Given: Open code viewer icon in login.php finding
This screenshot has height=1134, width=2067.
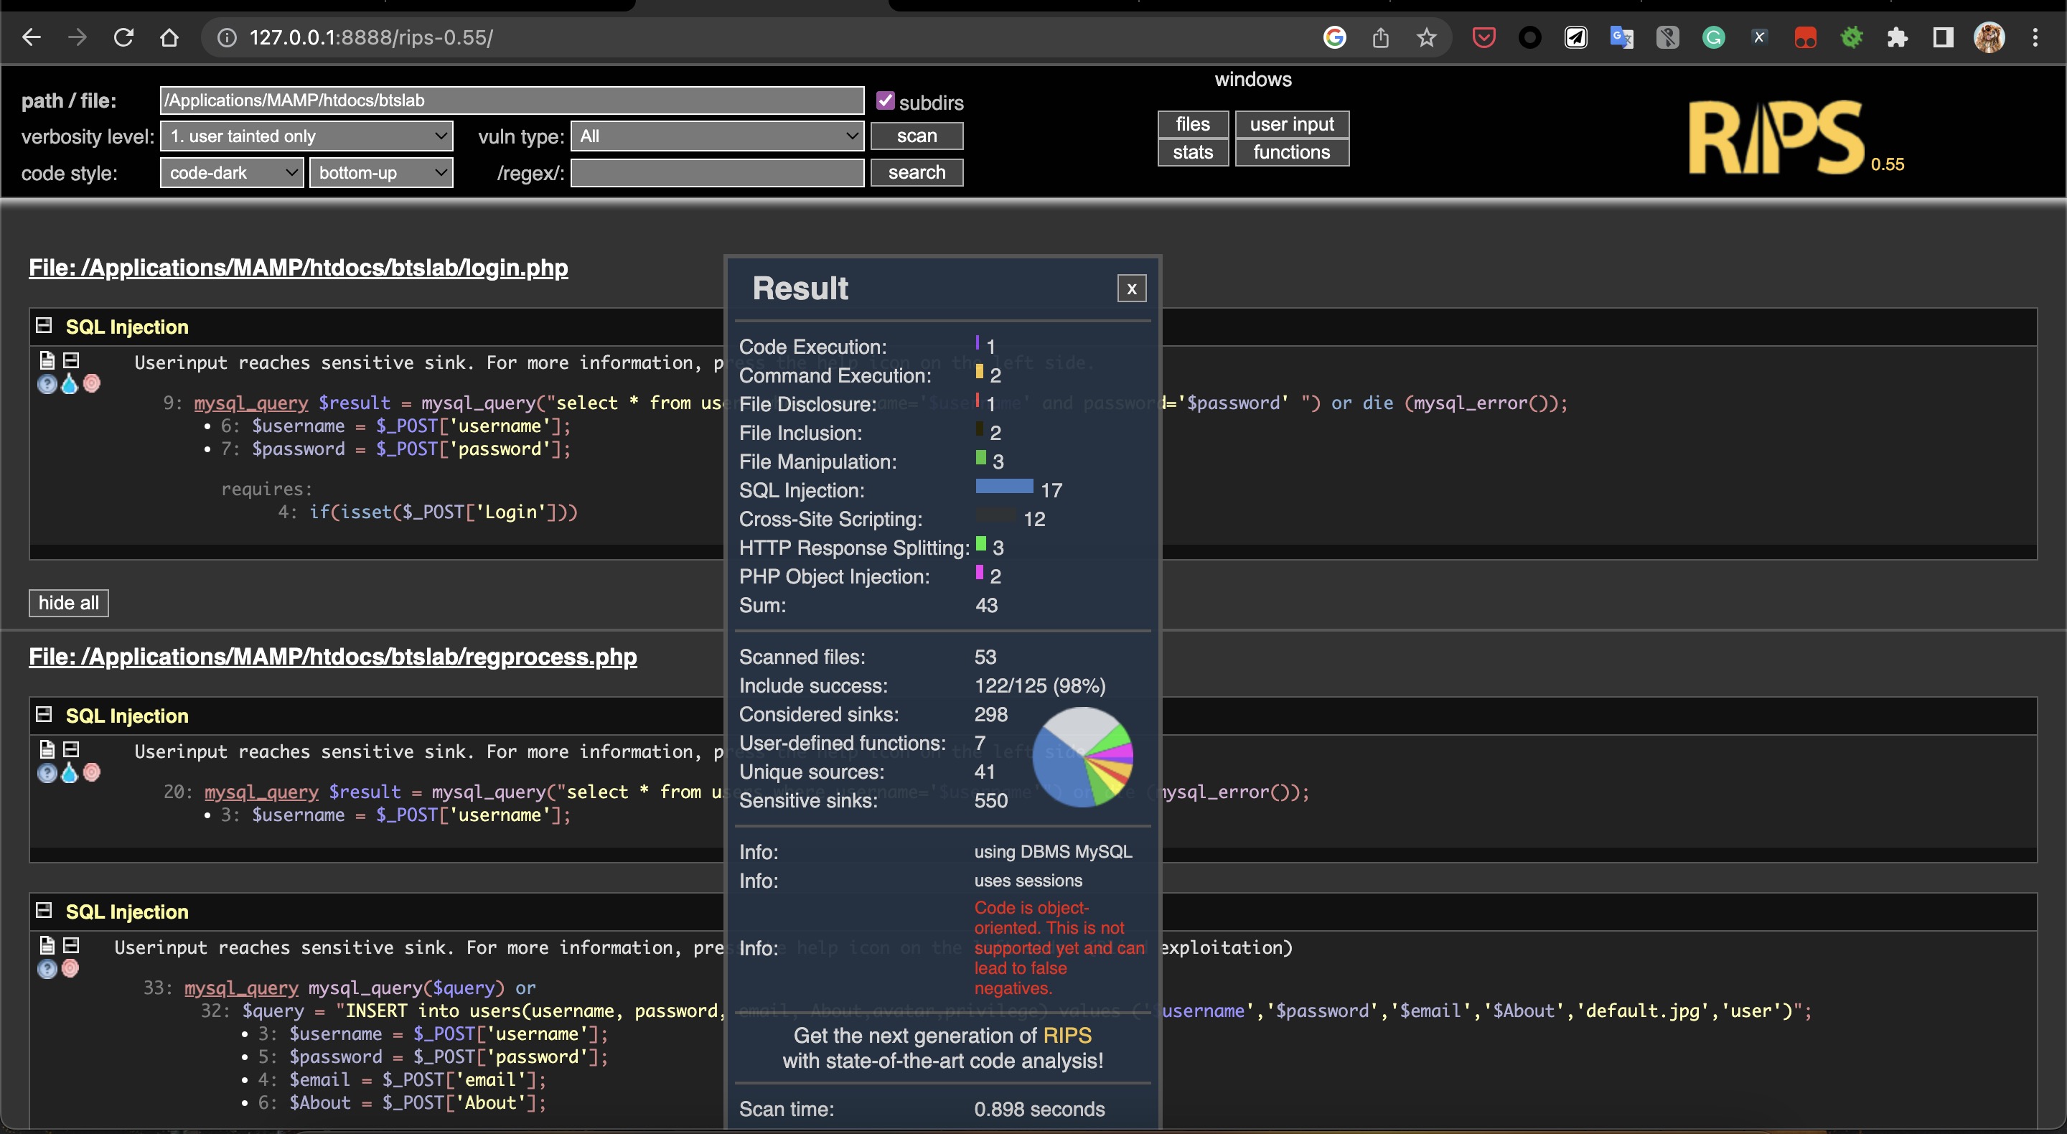Looking at the screenshot, I should pyautogui.click(x=47, y=360).
